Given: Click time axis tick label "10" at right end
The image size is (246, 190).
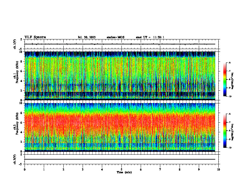Looking at the screenshot, I should coord(218,170).
